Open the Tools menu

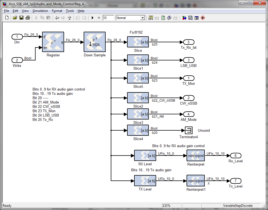tap(70, 11)
